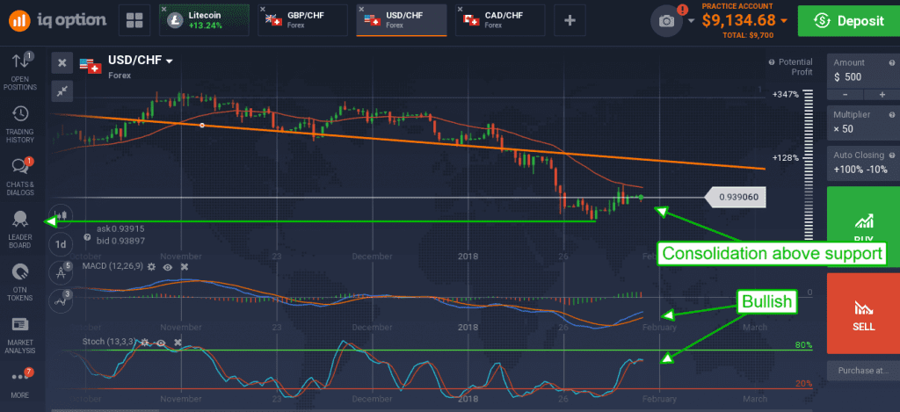900x412 pixels.
Task: Click the ask/bid help question icon
Action: [87, 237]
